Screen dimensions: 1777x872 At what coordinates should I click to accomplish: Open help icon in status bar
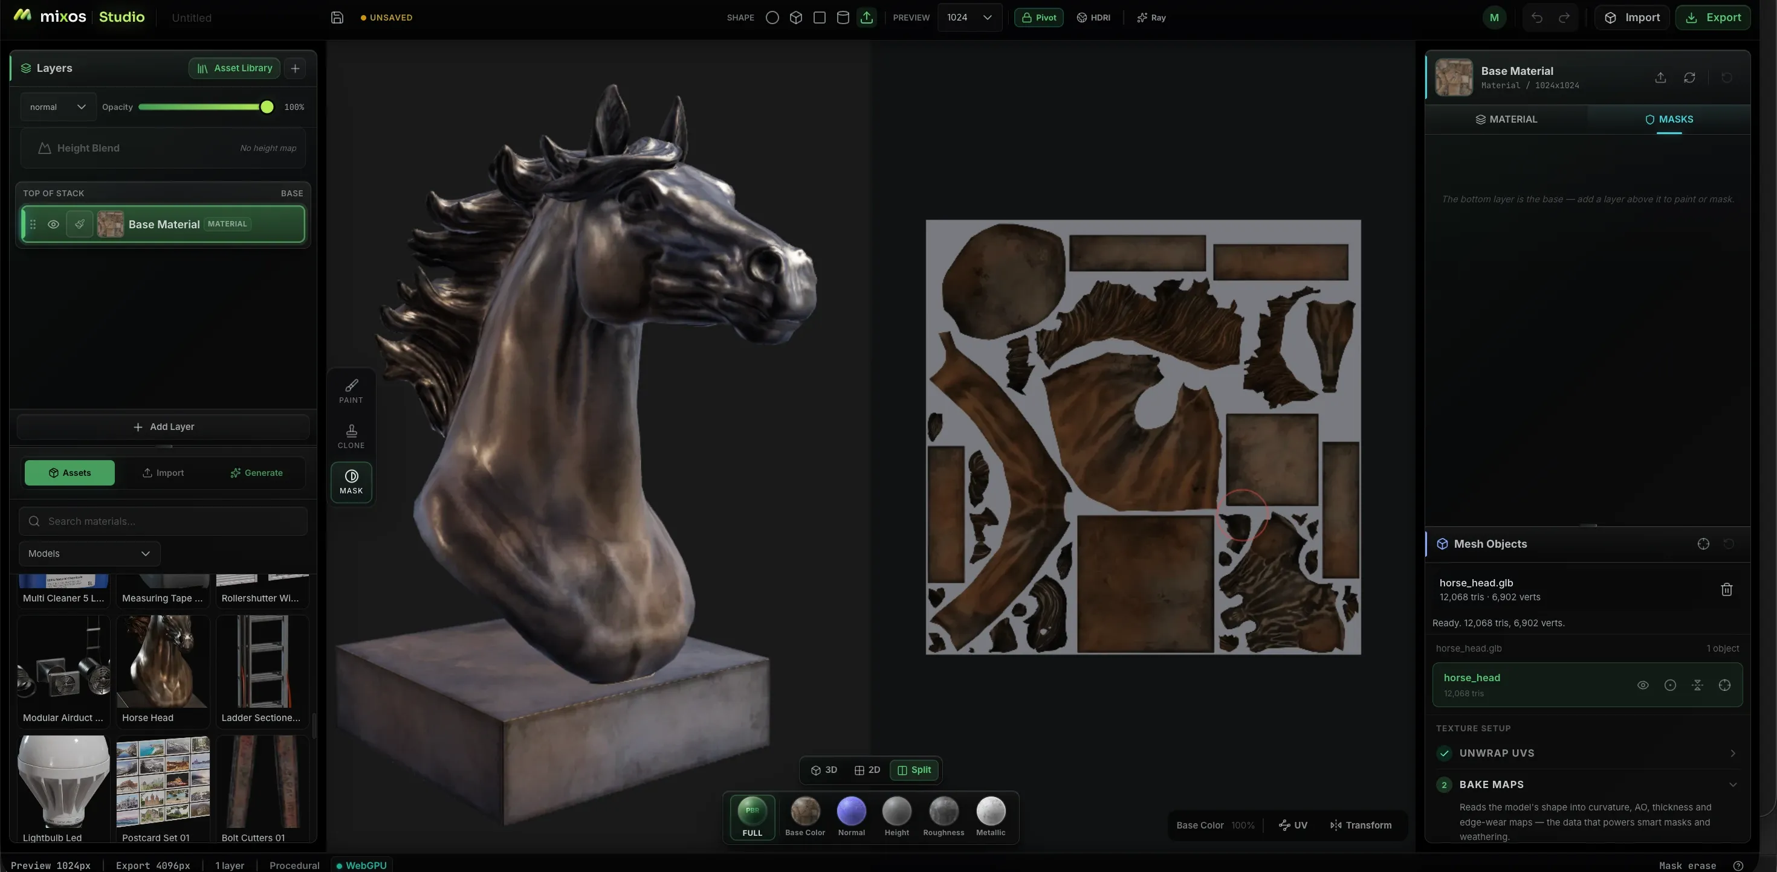(1738, 866)
